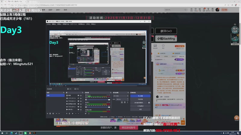
Task: Adjust the 麦克风/Aux volume slider
Action: point(99,100)
